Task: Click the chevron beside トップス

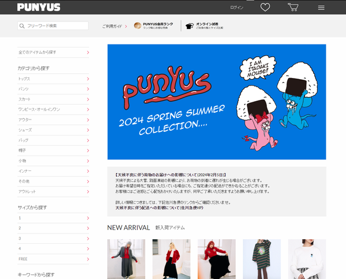Action: (88, 79)
